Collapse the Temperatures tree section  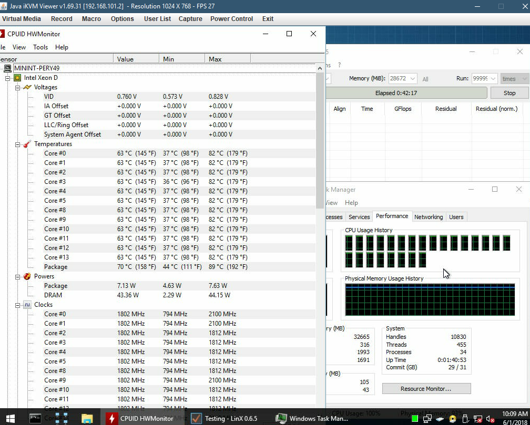(17, 144)
